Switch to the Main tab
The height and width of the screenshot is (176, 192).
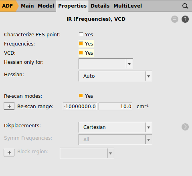27,6
